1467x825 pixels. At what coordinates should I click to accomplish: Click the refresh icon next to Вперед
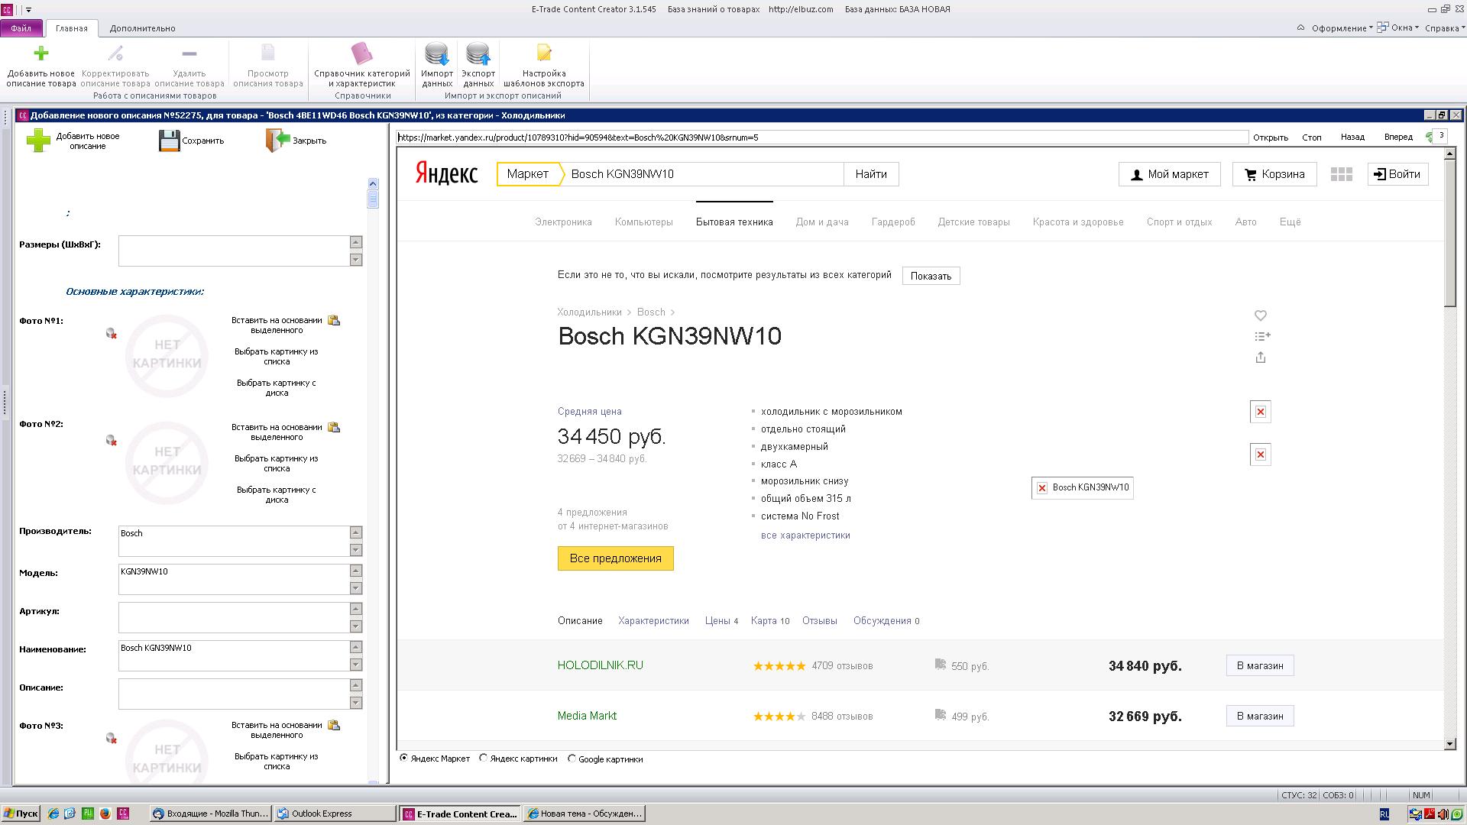point(1429,137)
